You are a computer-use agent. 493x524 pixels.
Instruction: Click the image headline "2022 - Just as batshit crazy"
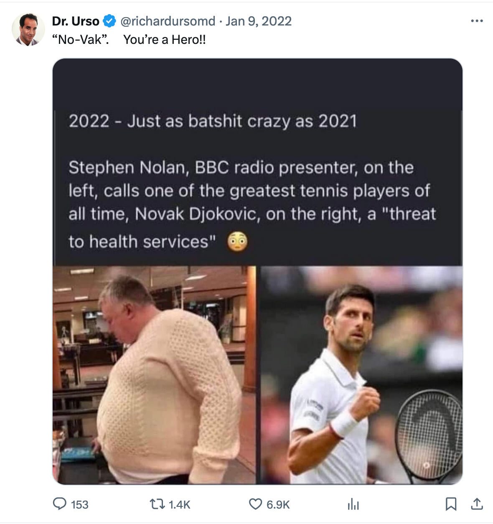(x=213, y=121)
